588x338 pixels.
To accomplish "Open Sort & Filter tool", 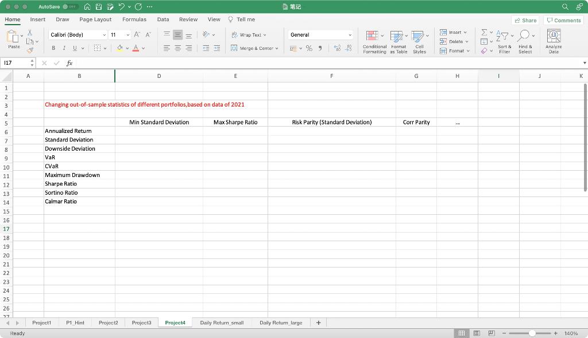I will (504, 42).
